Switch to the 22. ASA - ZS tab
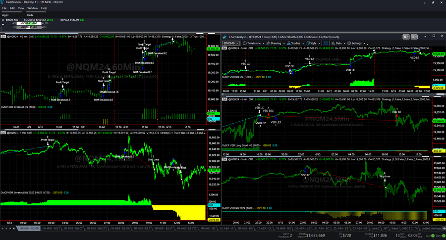Viewport: 446px width, 240px height. (341, 228)
